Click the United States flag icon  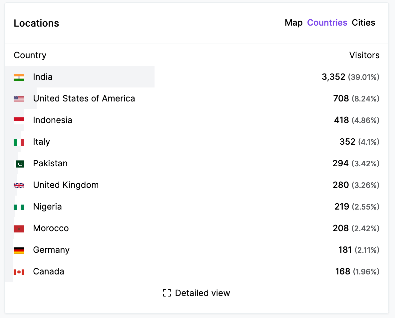[x=19, y=98]
